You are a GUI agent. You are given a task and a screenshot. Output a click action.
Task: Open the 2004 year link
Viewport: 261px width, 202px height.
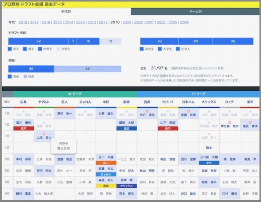tap(184, 22)
